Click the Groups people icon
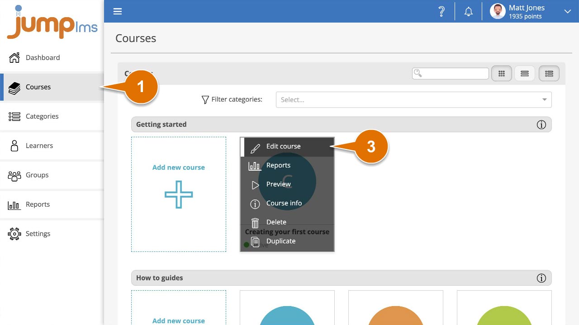This screenshot has height=325, width=579. point(14,175)
